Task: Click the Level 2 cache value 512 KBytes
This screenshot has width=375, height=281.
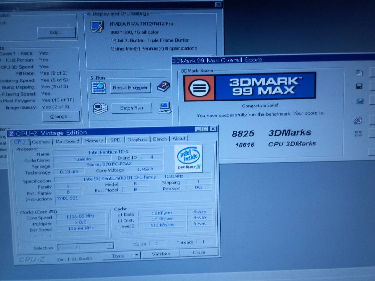Action: click(162, 225)
